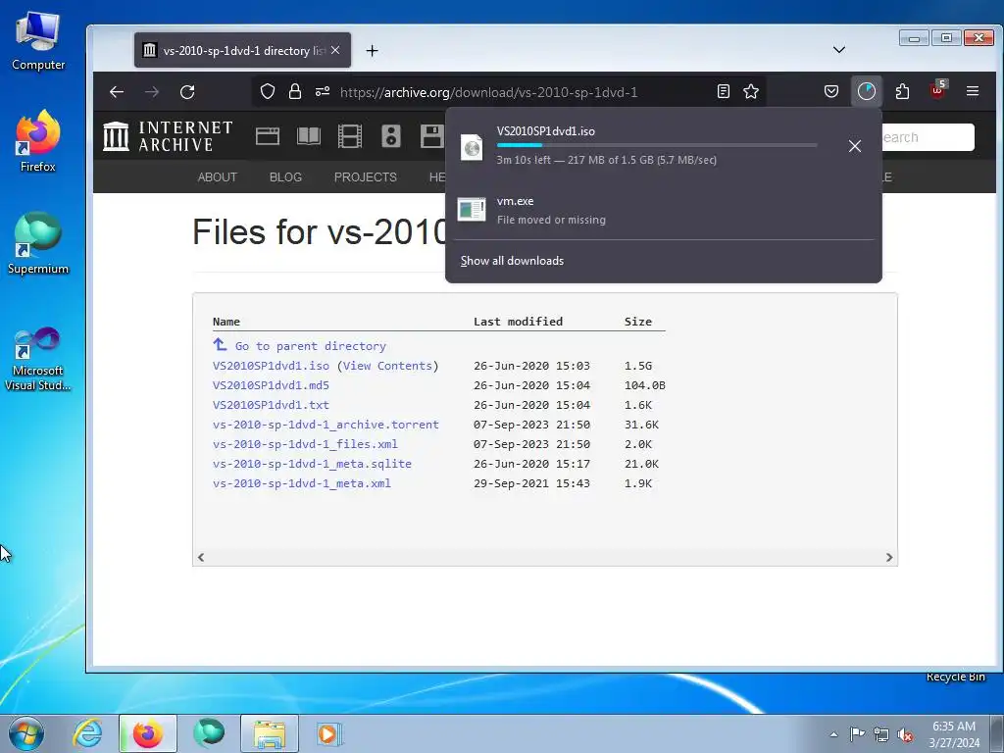Download VS2010SP1dvd1.iso from the file list
Image resolution: width=1004 pixels, height=753 pixels.
tap(271, 366)
